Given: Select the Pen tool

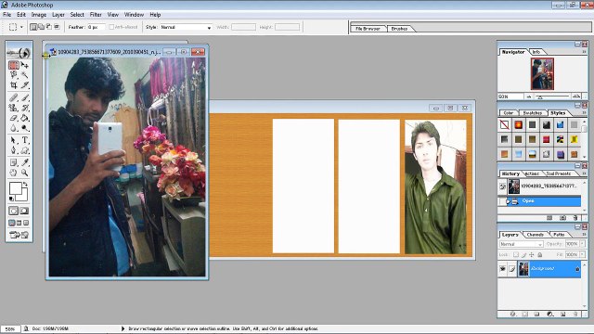Looking at the screenshot, I should click(13, 150).
